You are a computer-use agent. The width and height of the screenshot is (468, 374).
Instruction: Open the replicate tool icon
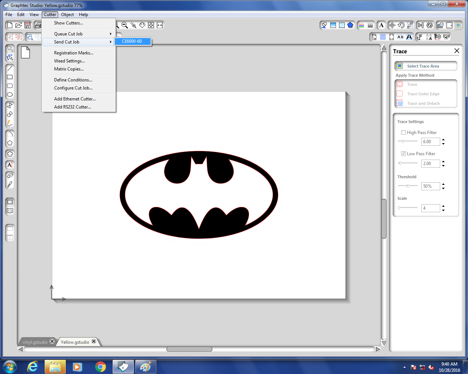(430, 25)
